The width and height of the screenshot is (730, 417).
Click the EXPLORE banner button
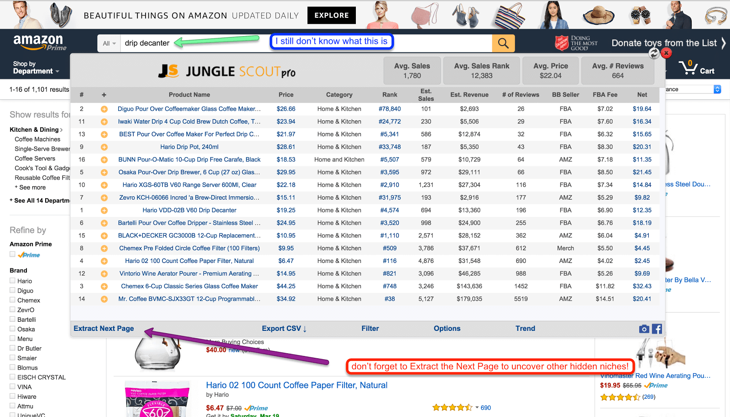[332, 15]
